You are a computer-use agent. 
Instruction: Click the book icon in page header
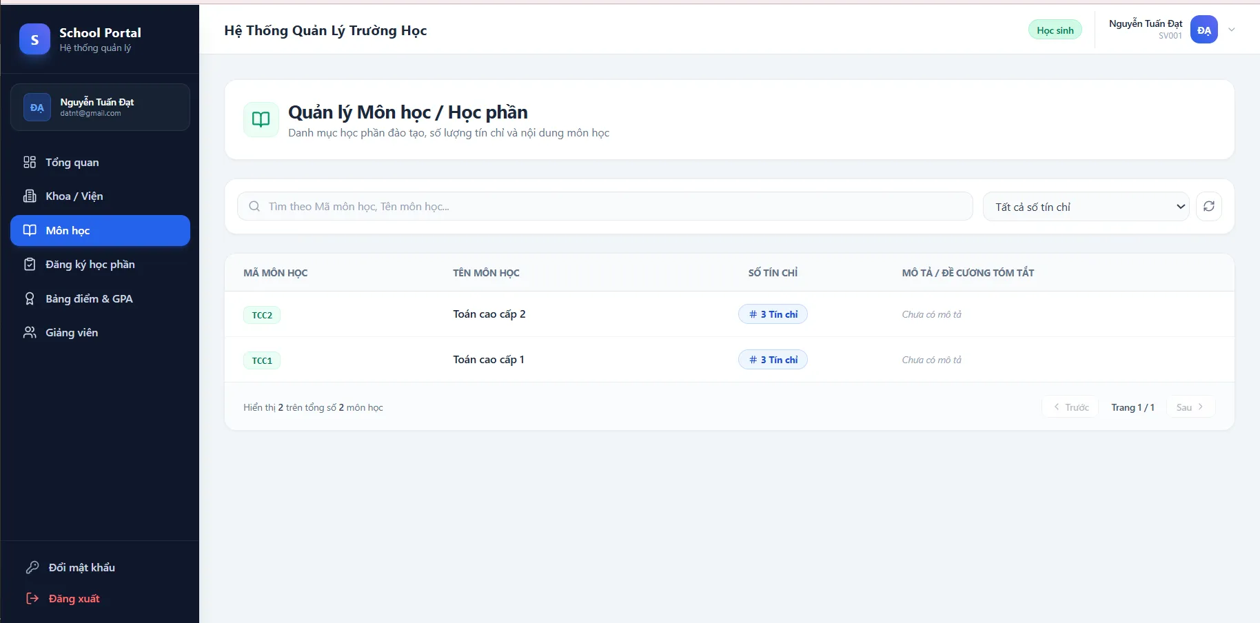[261, 119]
